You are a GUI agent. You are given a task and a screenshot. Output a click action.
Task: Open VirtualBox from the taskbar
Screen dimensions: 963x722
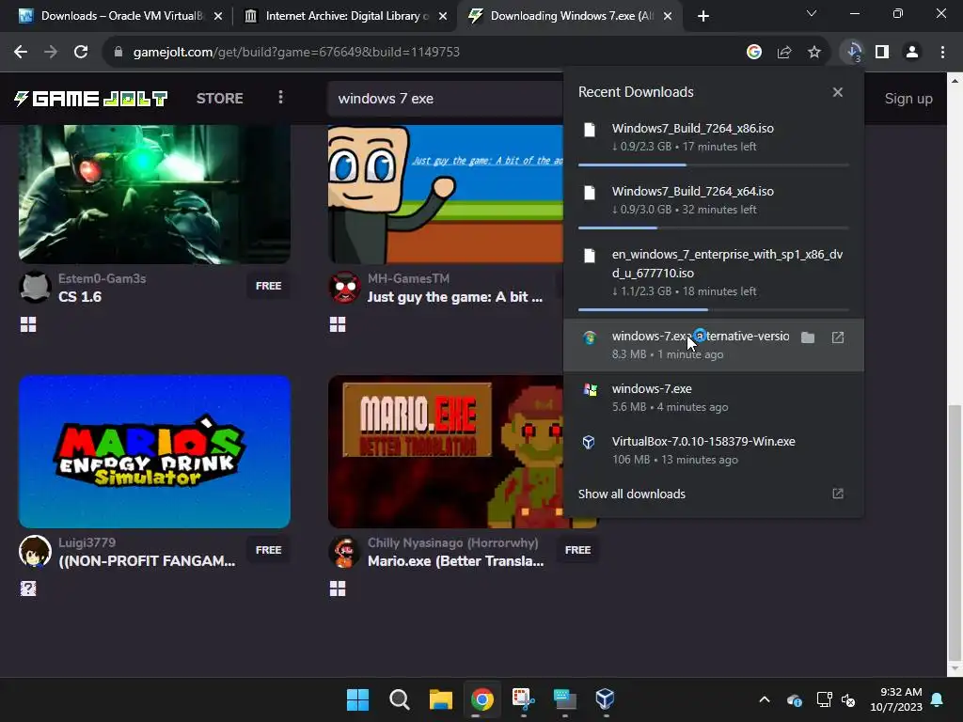click(605, 699)
